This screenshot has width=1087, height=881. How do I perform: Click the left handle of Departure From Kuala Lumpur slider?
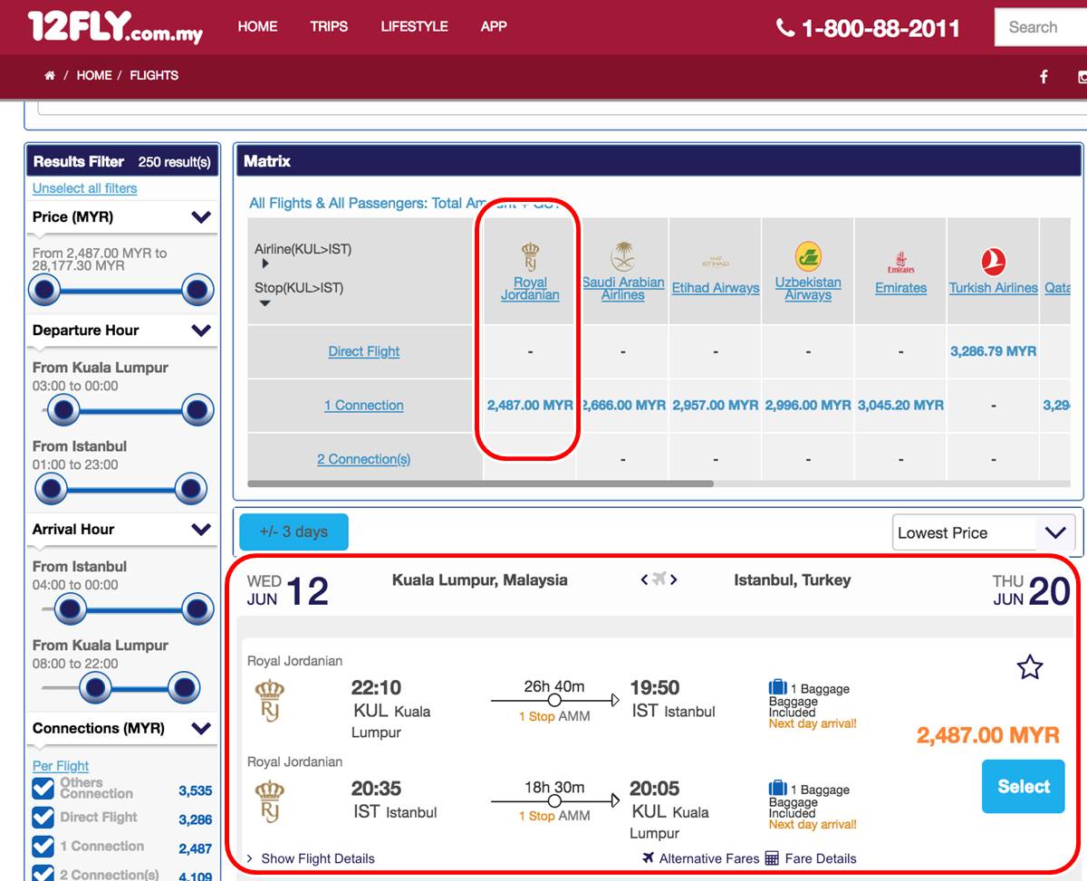click(x=63, y=410)
